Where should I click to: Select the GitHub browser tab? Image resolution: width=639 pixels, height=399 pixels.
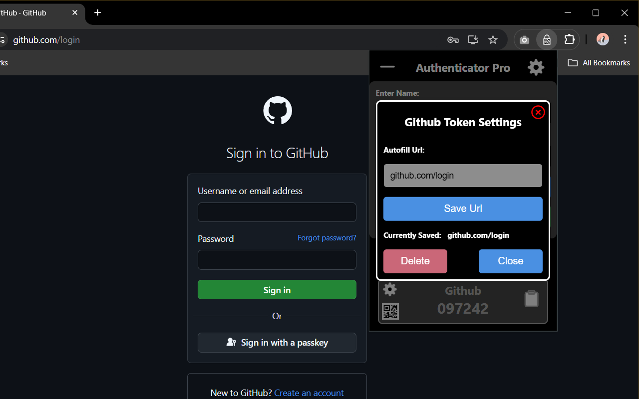30,13
